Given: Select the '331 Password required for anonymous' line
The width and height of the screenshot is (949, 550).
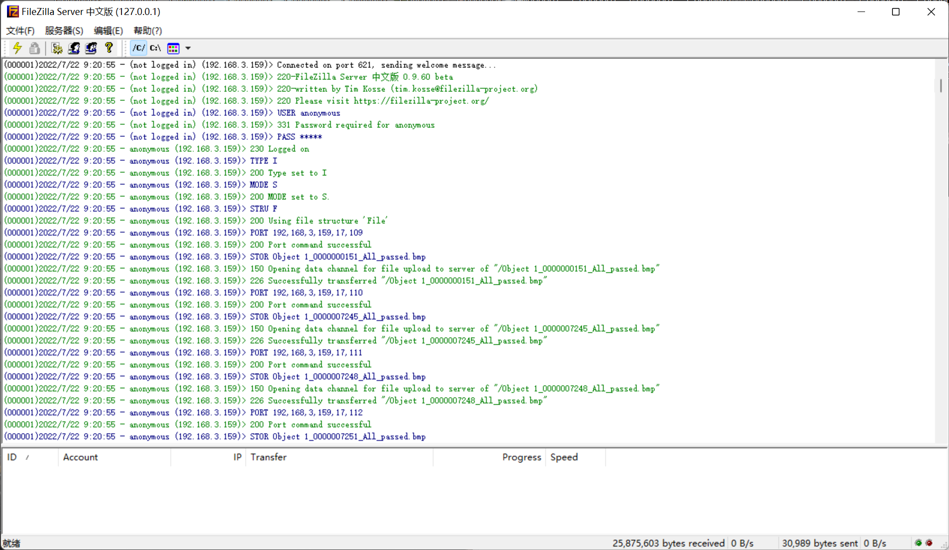Looking at the screenshot, I should pyautogui.click(x=220, y=125).
